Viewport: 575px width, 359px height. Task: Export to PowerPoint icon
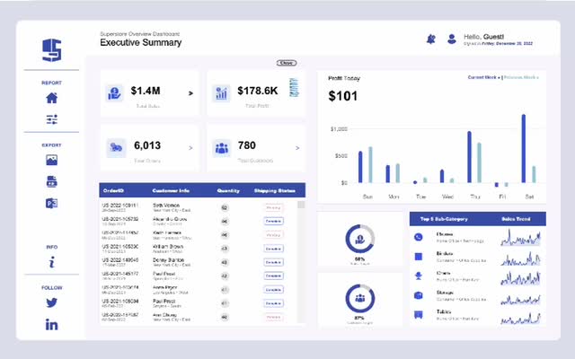[52, 204]
